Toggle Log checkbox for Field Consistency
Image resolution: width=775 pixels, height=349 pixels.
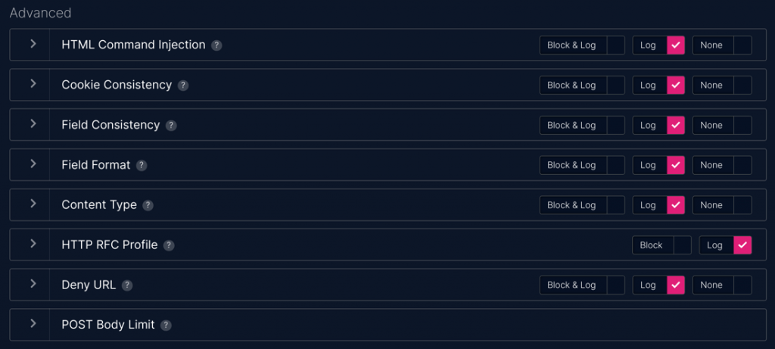click(676, 125)
